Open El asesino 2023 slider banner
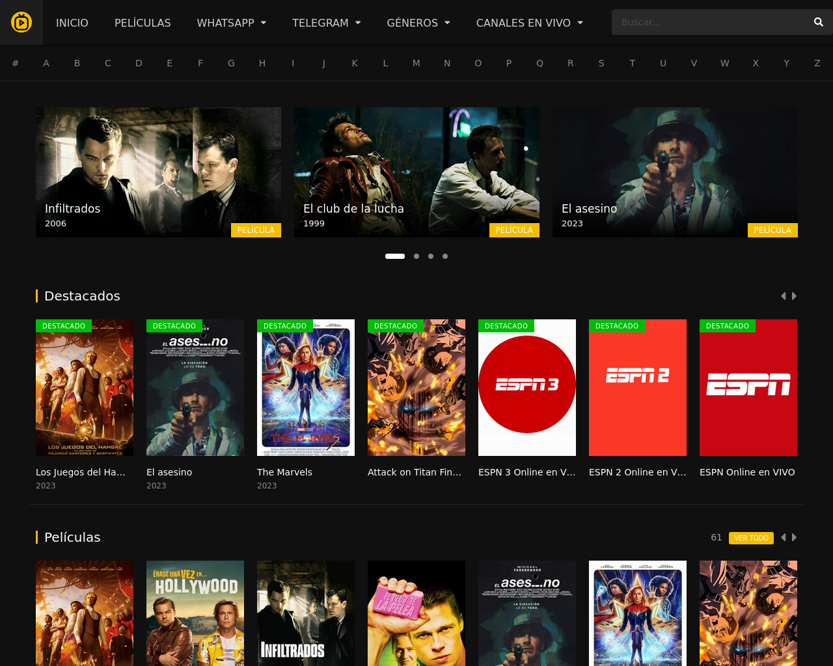The image size is (833, 666). pyautogui.click(x=675, y=172)
